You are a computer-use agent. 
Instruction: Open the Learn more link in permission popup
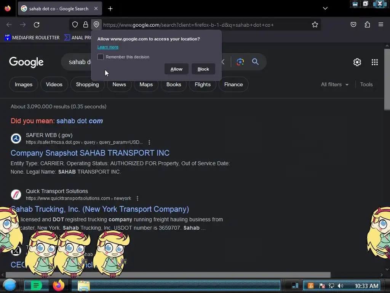point(108,47)
